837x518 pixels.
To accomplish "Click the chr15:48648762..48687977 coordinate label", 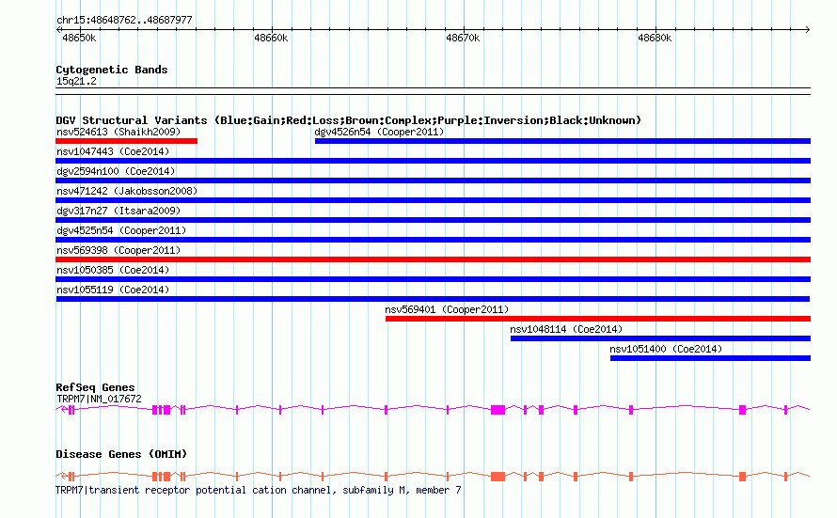I will click(x=124, y=20).
